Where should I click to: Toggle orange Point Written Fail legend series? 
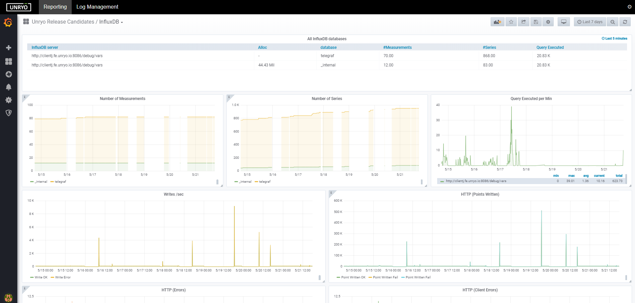coord(385,277)
